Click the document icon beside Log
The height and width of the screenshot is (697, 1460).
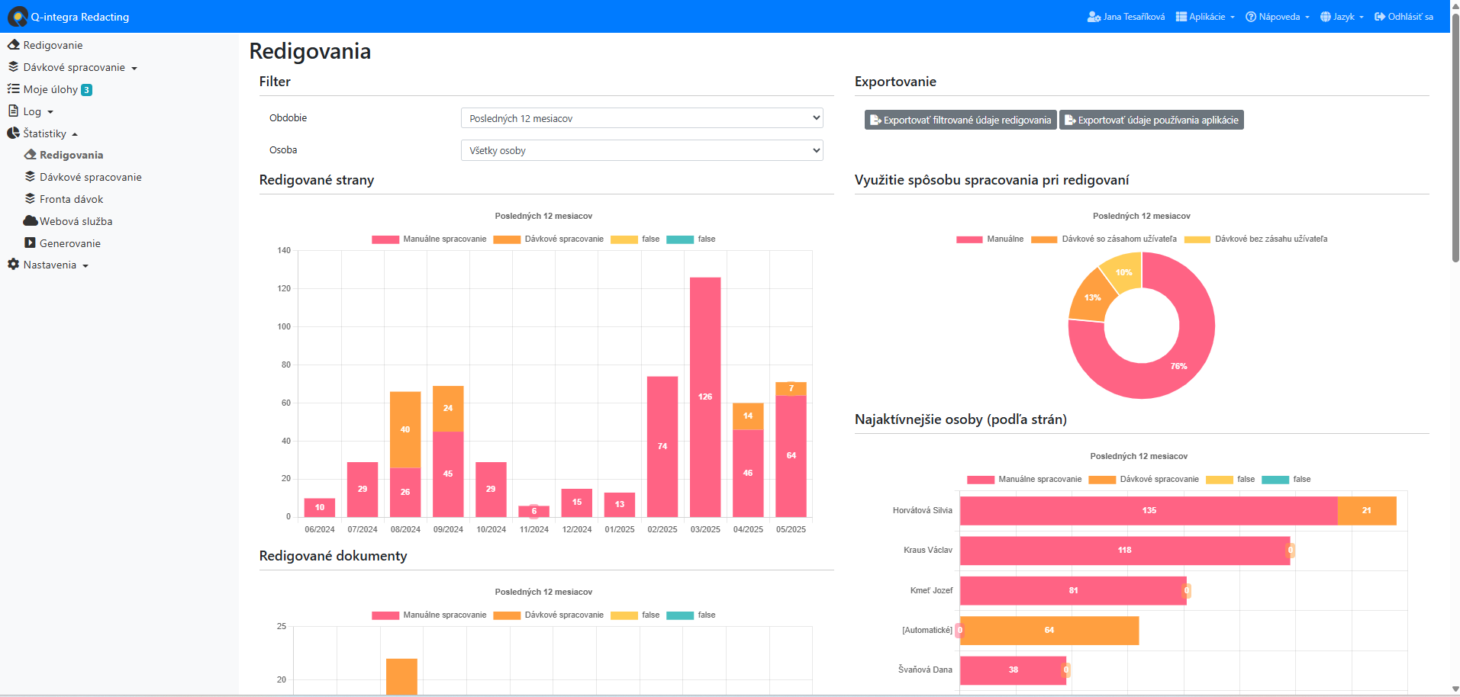point(14,111)
